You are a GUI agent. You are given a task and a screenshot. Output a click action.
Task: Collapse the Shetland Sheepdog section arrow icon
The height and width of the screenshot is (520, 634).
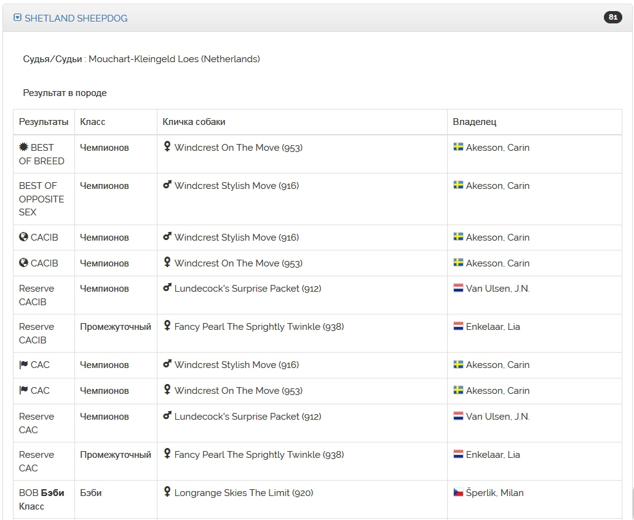click(x=17, y=17)
